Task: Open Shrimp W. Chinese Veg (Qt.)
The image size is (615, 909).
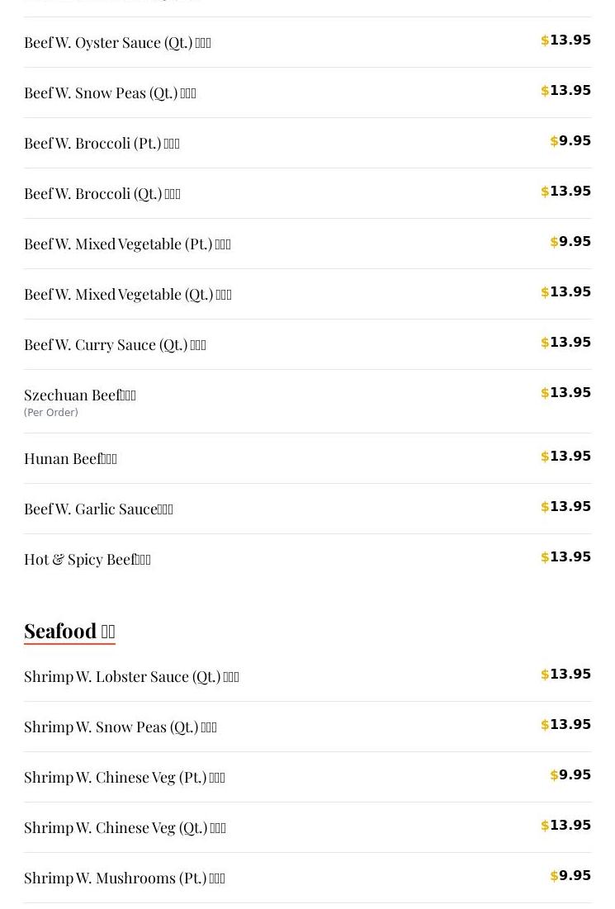Action: [125, 828]
